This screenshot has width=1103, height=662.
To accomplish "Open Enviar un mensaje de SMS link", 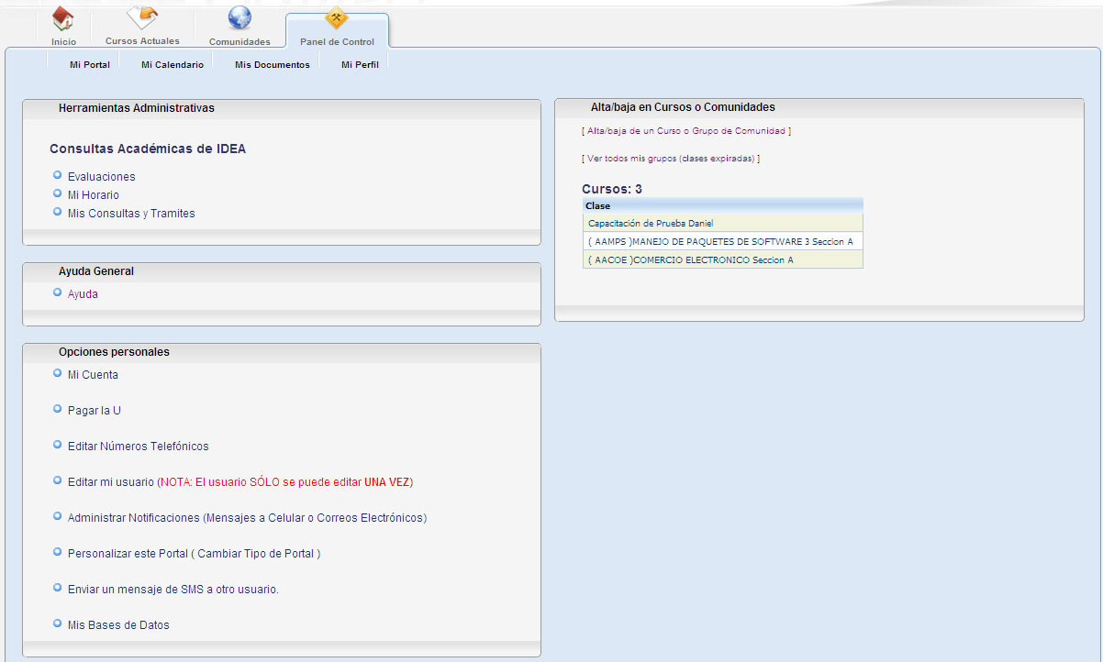I will [173, 590].
